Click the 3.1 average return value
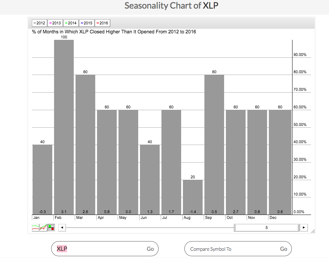 coord(64,212)
